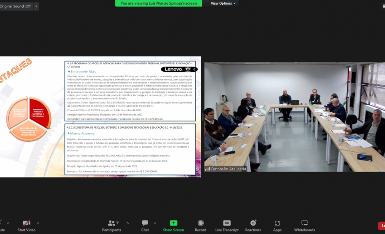Click the green screen sharing notification banner
The width and height of the screenshot is (385, 234).
tap(159, 3)
